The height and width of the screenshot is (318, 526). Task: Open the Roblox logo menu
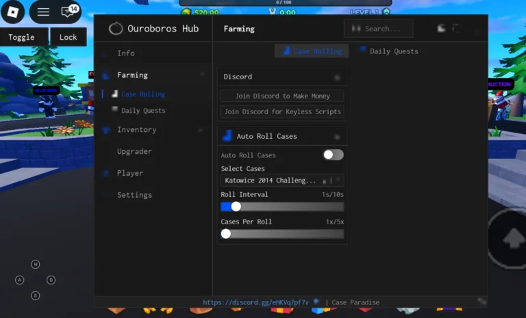(13, 12)
